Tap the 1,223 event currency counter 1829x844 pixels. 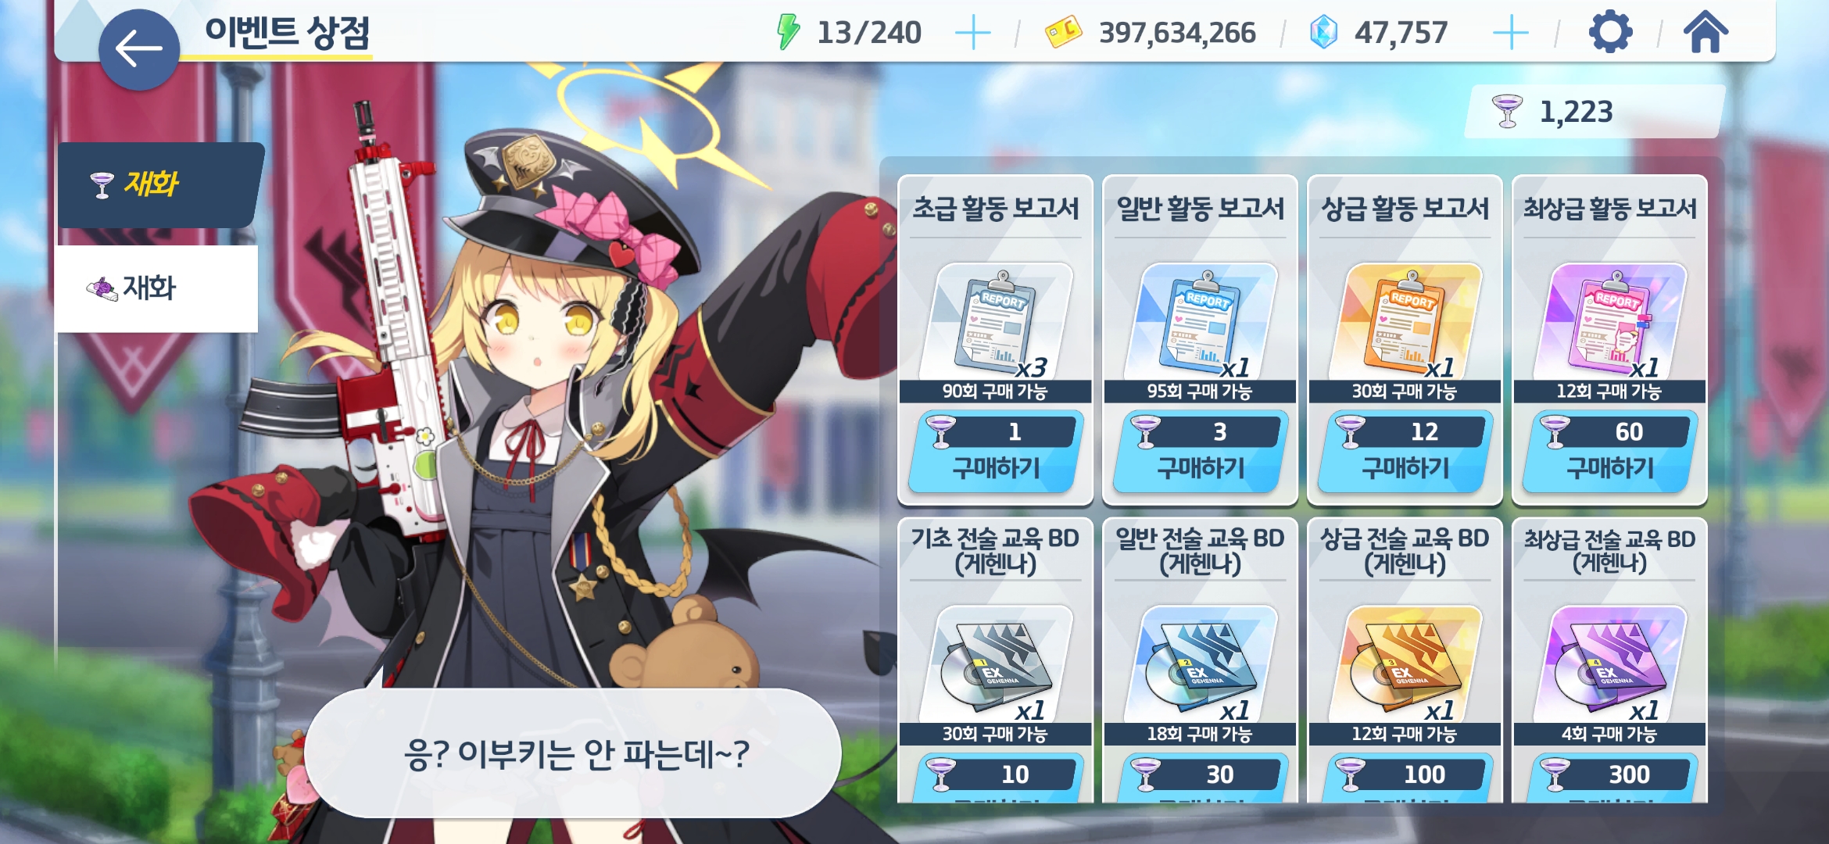click(x=1595, y=112)
